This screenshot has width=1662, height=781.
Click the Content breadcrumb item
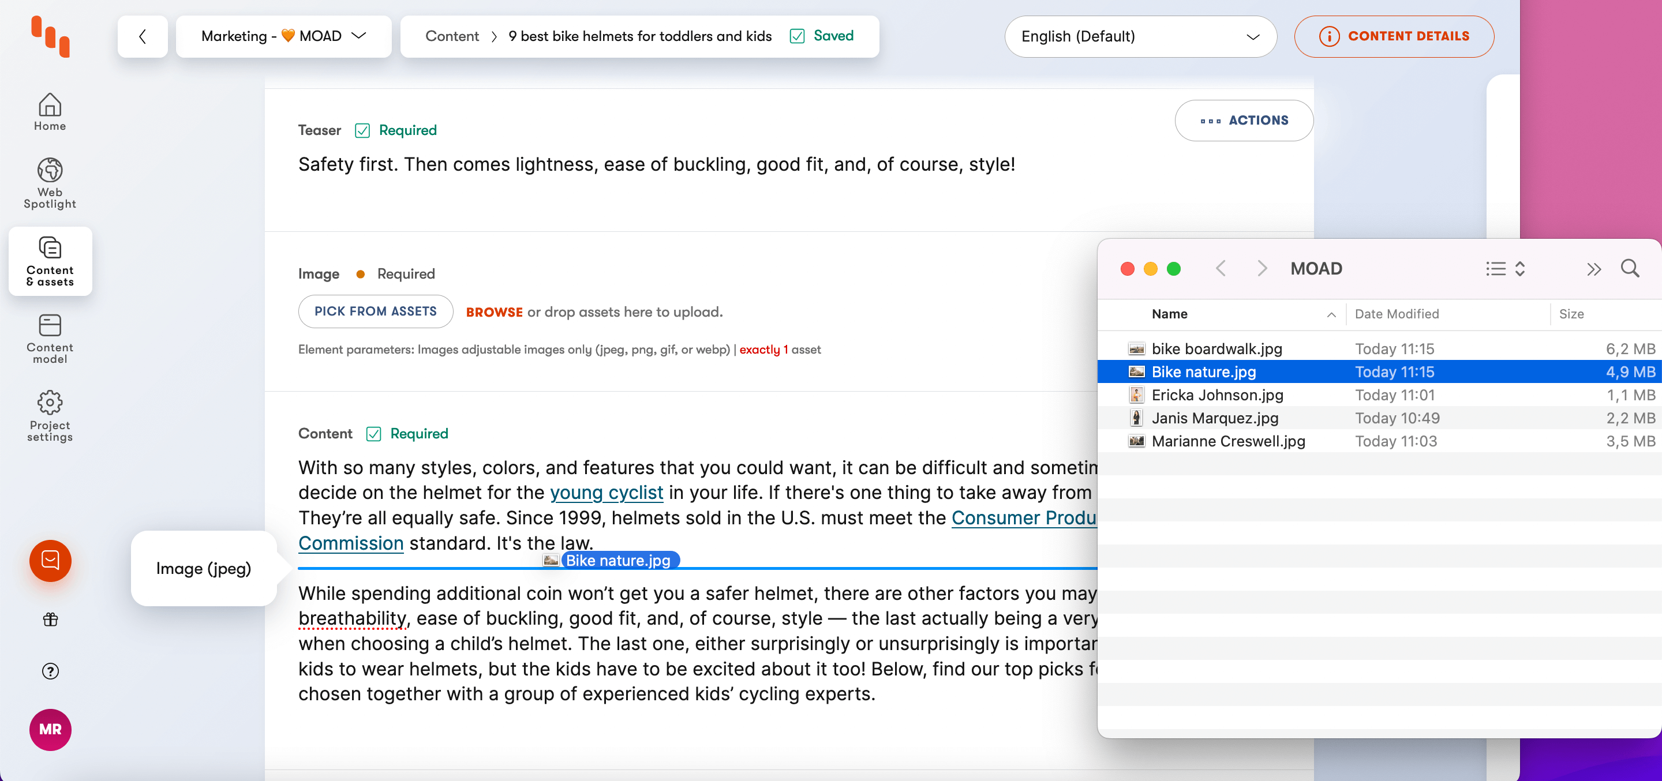point(452,36)
